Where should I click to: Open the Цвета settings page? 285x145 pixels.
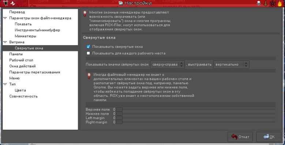coord(20,90)
